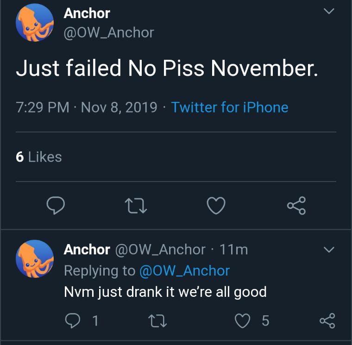The image size is (352, 345).
Task: Click the Anchor display name in header
Action: click(x=87, y=13)
